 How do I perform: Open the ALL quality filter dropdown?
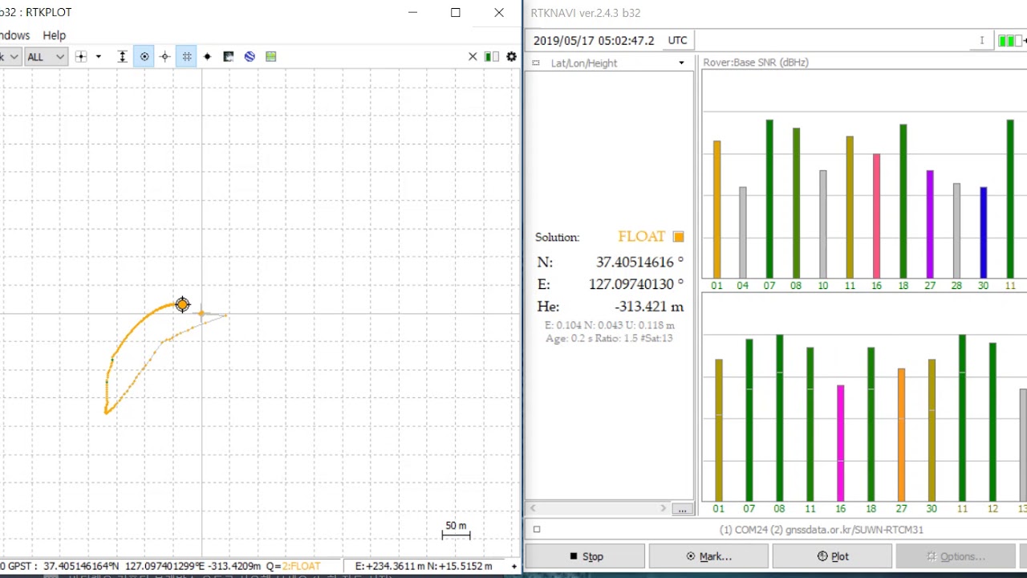[46, 56]
